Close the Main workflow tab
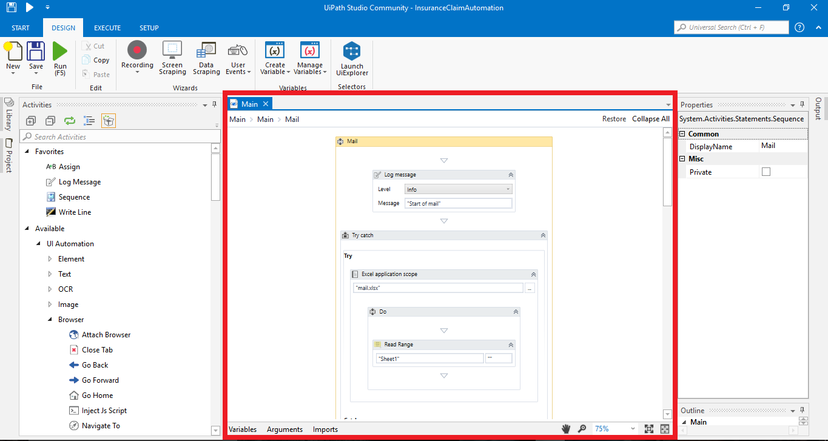 [265, 104]
